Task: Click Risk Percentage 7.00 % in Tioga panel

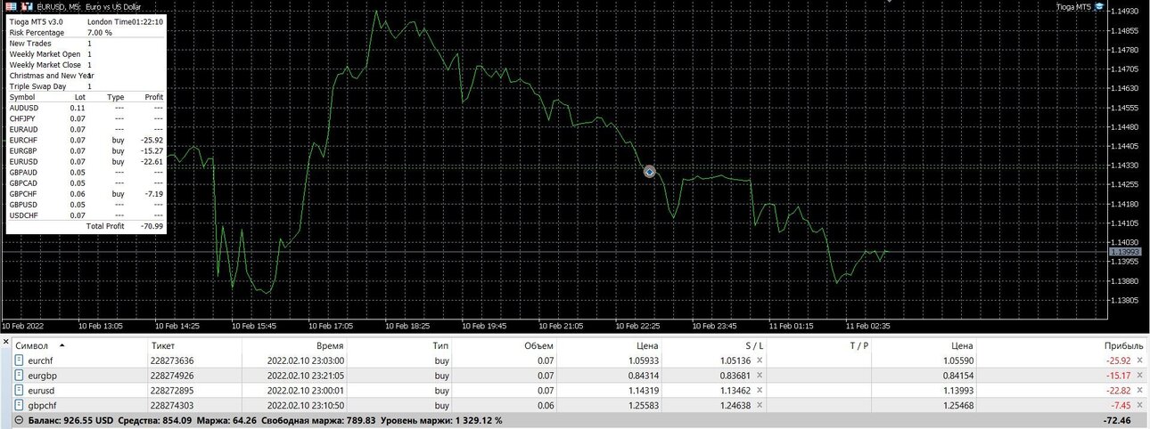Action: point(61,32)
